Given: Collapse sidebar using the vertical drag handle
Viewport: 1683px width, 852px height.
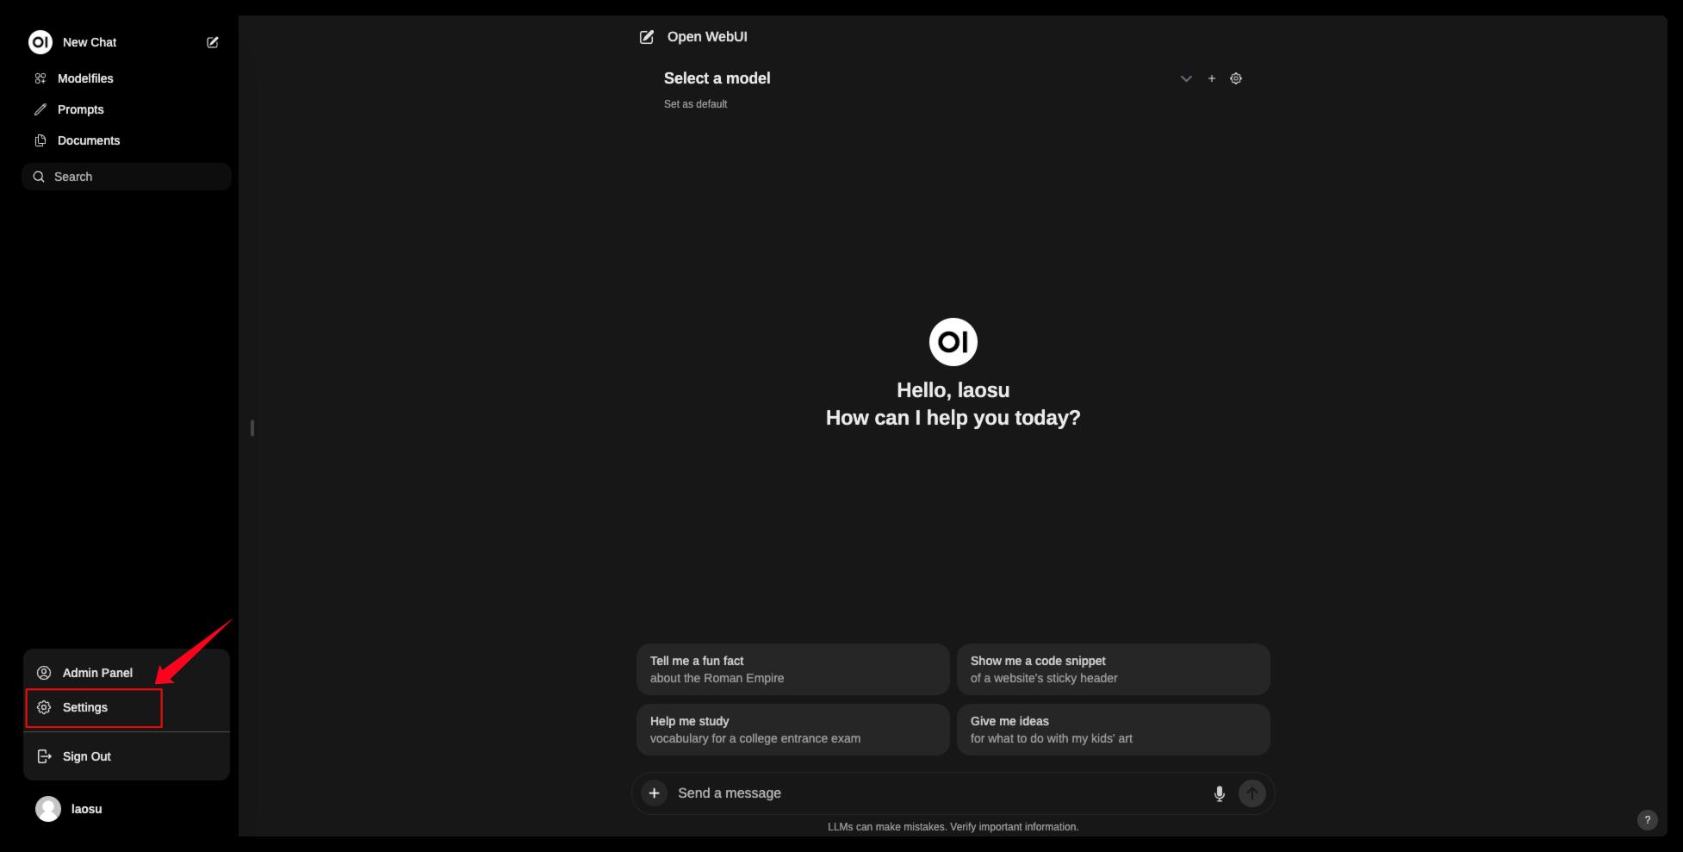Looking at the screenshot, I should 252,428.
